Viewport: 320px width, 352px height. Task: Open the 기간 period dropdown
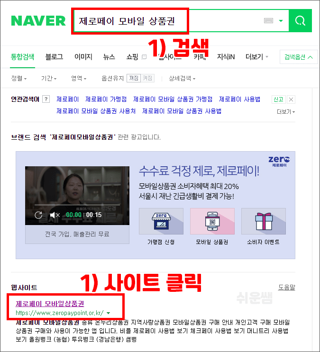(x=49, y=78)
